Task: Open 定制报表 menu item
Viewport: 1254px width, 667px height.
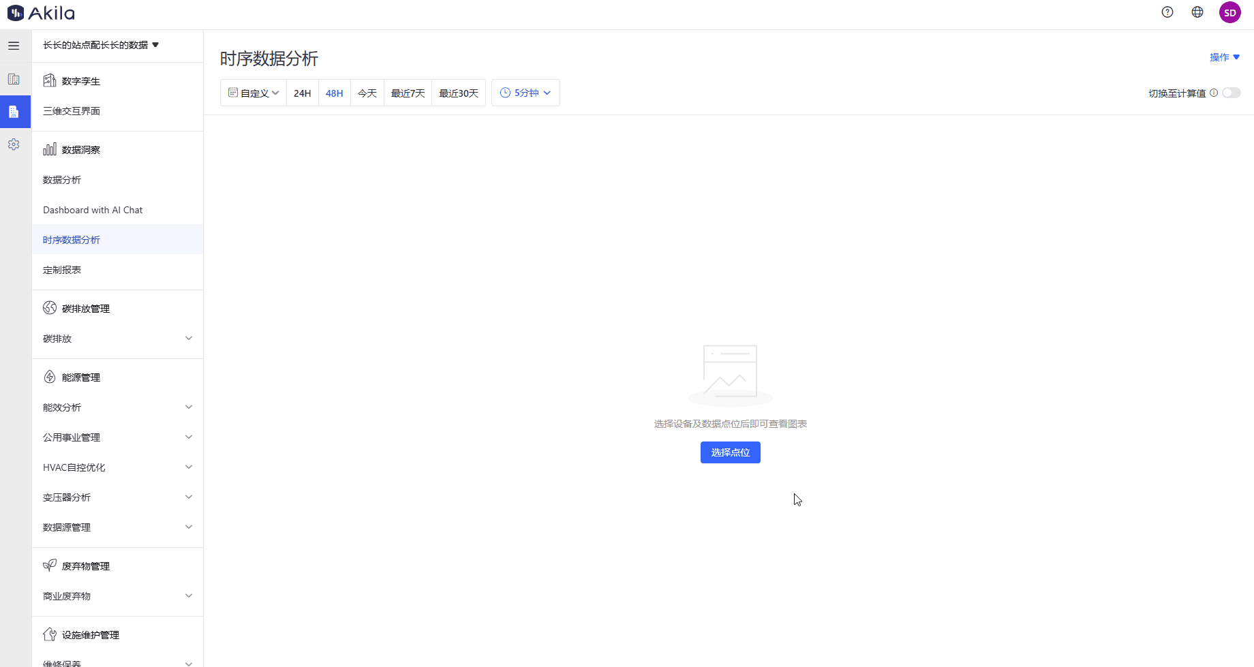Action: pos(117,270)
